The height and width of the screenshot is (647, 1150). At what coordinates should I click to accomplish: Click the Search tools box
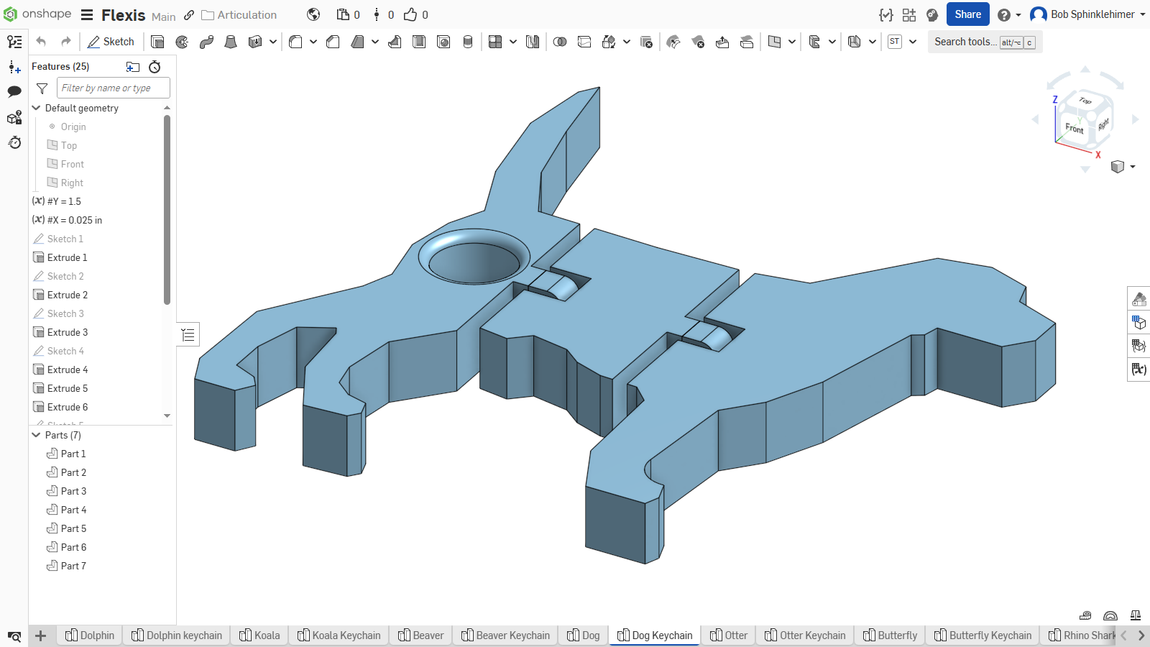985,42
